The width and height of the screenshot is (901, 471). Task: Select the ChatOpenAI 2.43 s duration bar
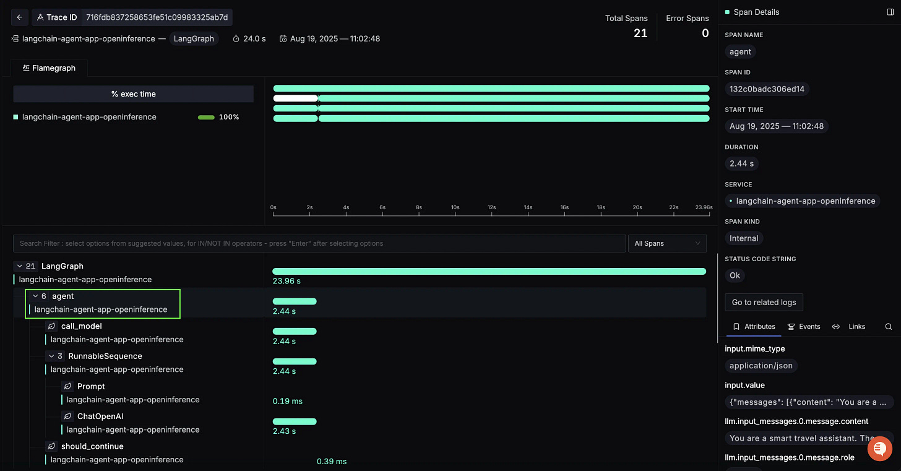pyautogui.click(x=295, y=421)
